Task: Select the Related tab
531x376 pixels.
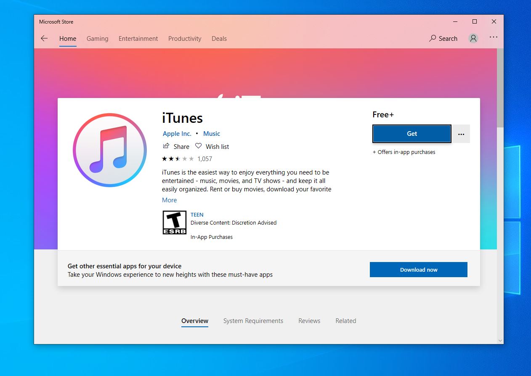Action: [346, 320]
